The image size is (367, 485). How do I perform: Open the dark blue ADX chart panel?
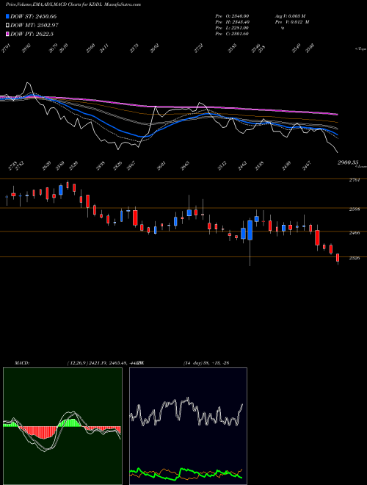188,426
